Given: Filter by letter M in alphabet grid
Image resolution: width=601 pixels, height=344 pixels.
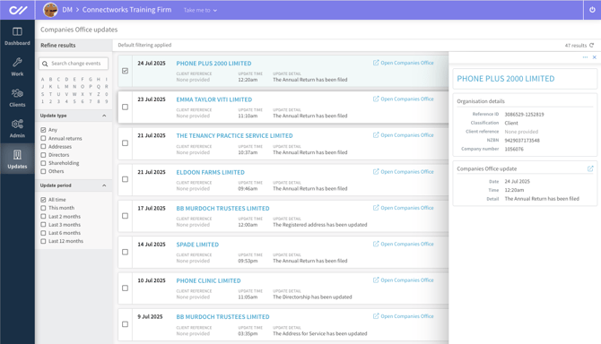Looking at the screenshot, I should 66,87.
